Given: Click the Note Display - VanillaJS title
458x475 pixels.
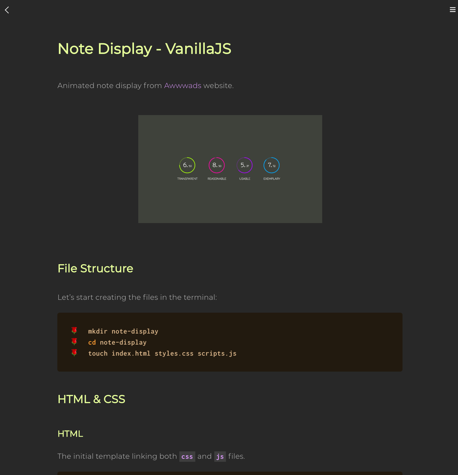Looking at the screenshot, I should click(144, 49).
